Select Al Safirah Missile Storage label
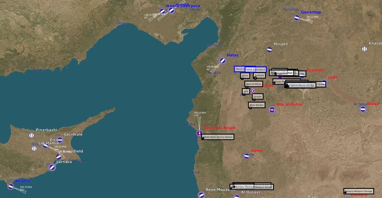 click(301, 85)
